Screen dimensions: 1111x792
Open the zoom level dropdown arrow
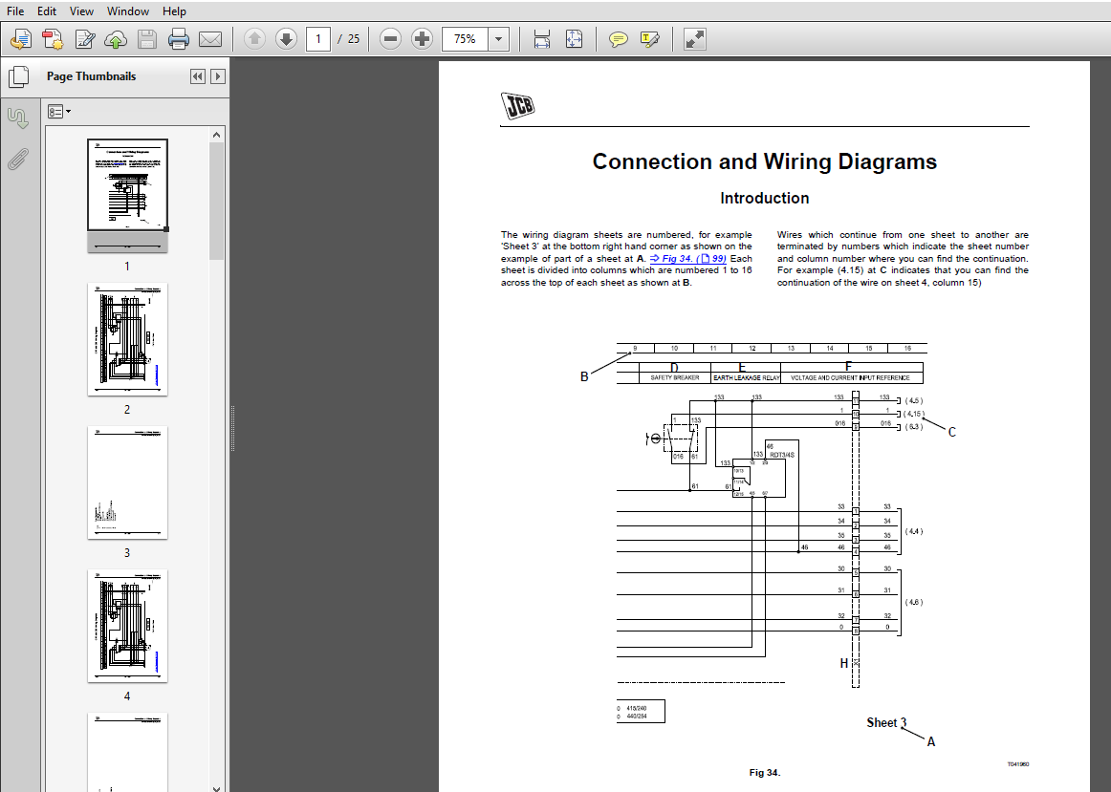click(499, 39)
